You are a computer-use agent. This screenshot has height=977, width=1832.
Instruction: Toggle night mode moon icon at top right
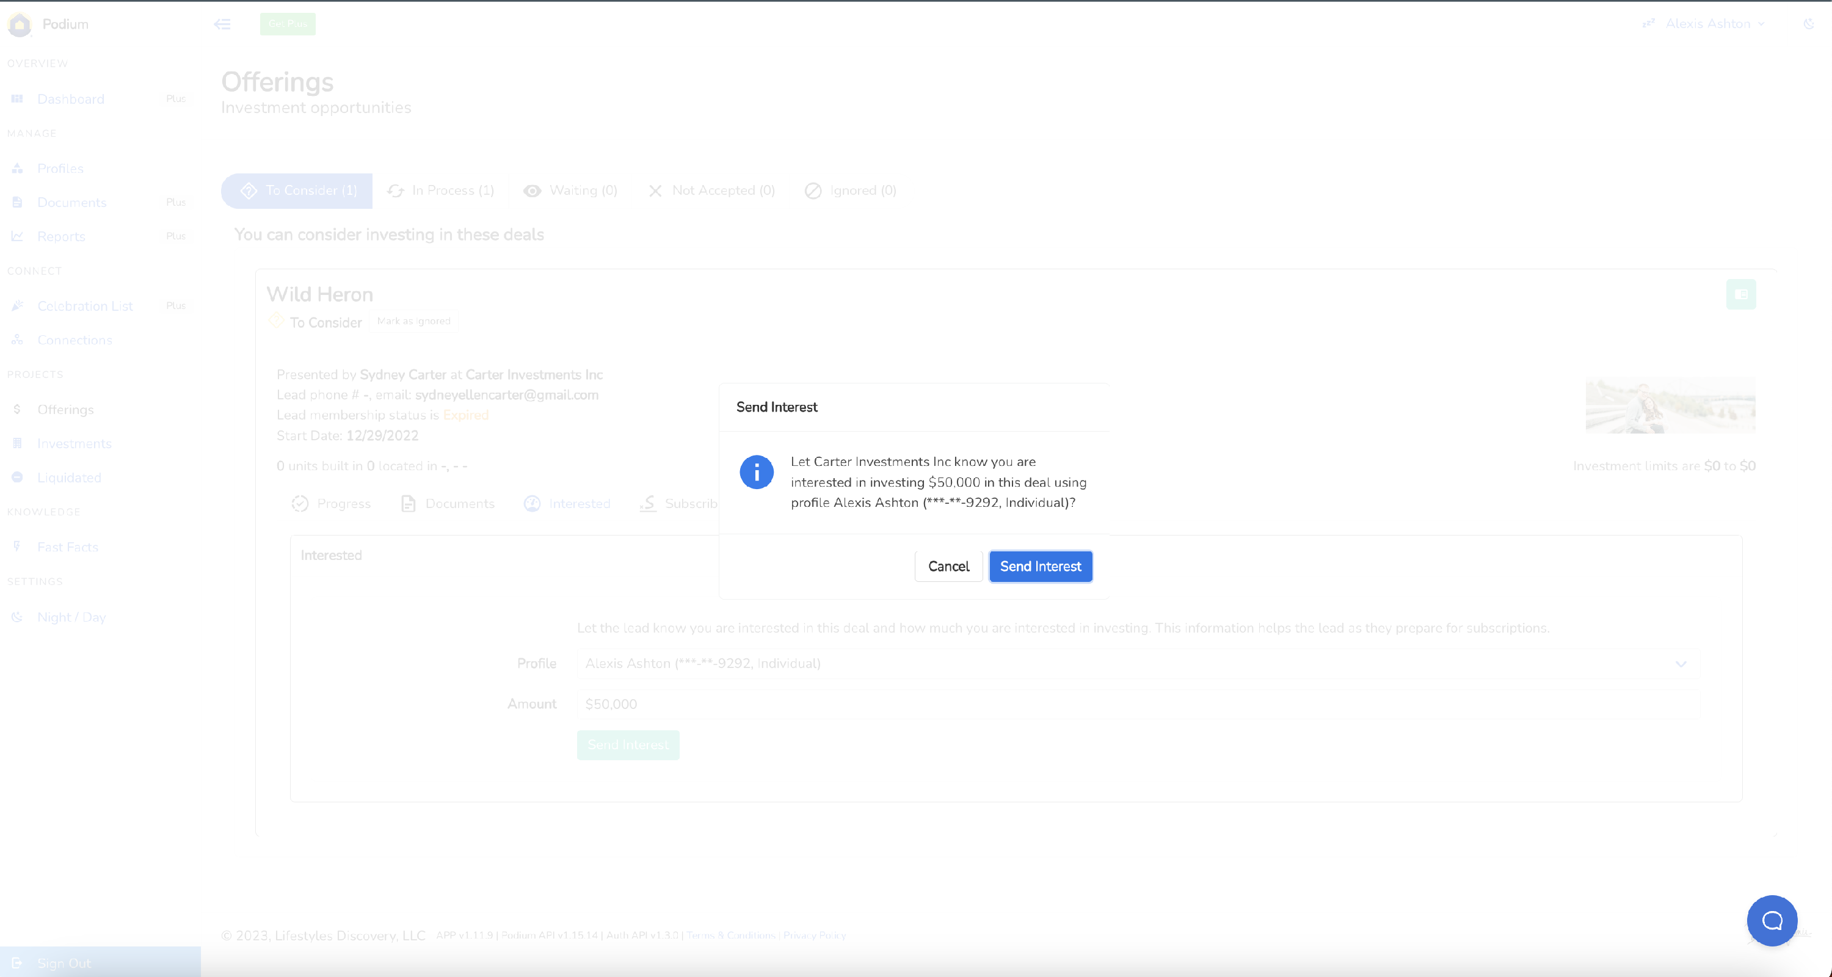(x=1809, y=24)
